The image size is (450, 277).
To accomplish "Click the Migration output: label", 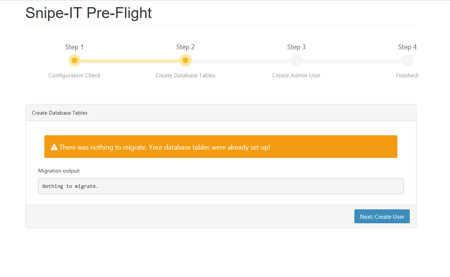I will click(x=59, y=171).
